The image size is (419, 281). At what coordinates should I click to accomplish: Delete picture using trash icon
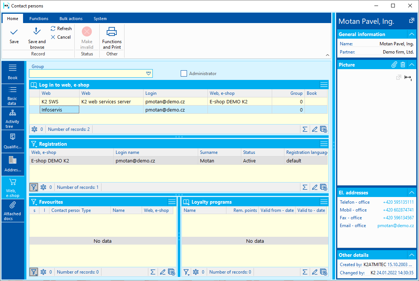click(x=403, y=65)
